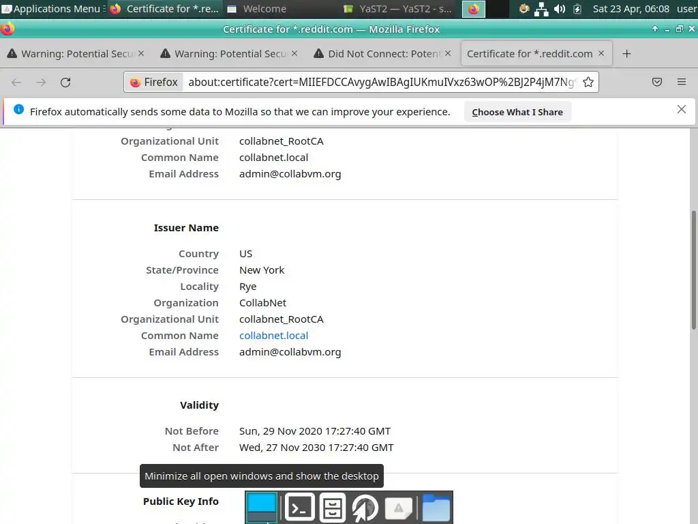Image resolution: width=698 pixels, height=524 pixels.
Task: Open the volume control tray icon
Action: 560,9
